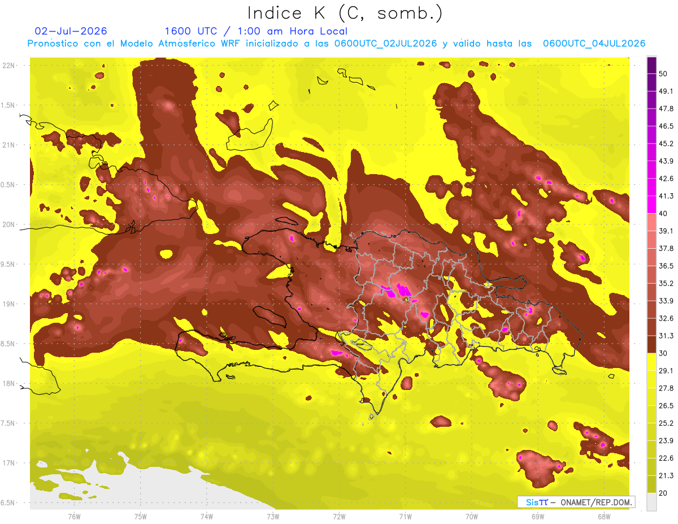This screenshot has height=524, width=678.
Task: Click the "74W" longitude label
Action: coord(207,516)
